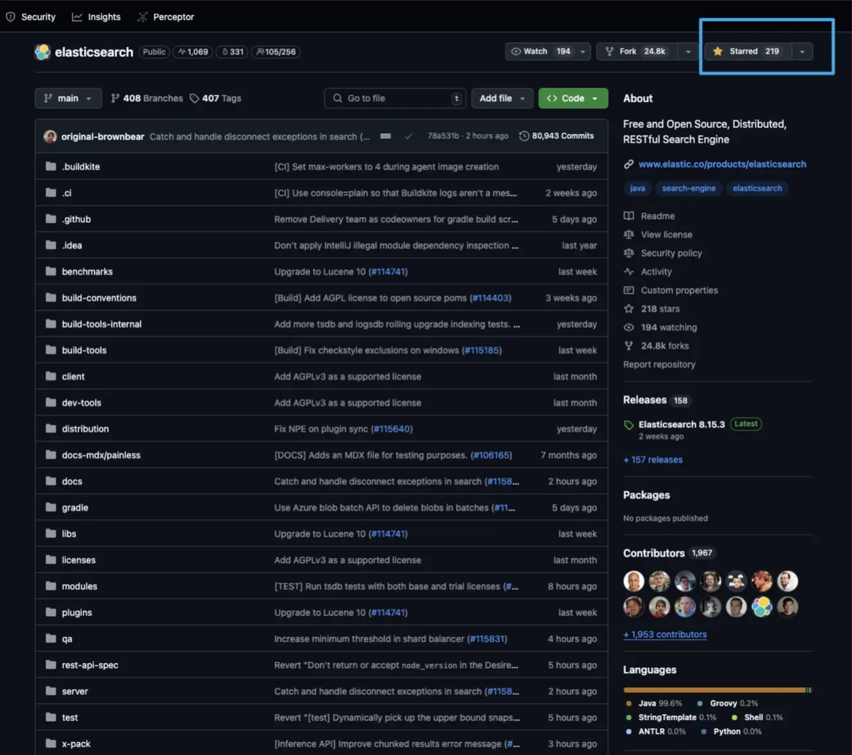
Task: Click the orange Java languages bar
Action: (x=714, y=690)
